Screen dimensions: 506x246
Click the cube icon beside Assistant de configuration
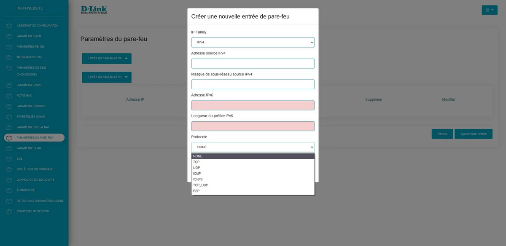[x=9, y=26]
